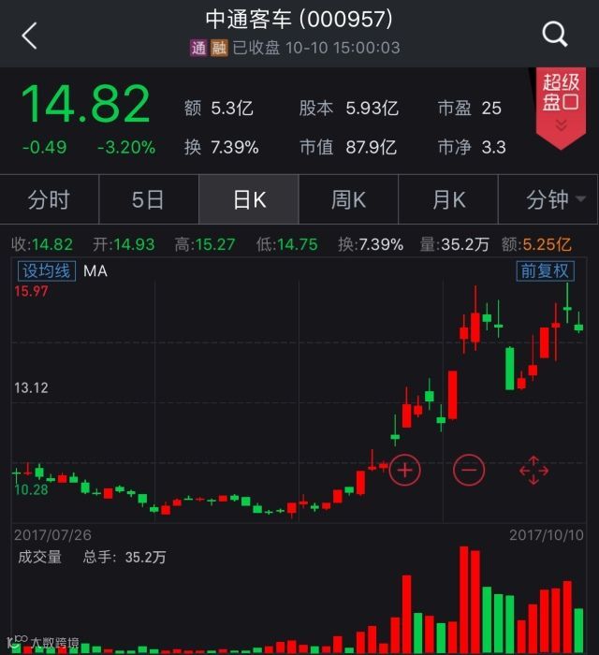Viewport: 599px width, 655px height.
Task: Open the 分钟 dropdown tab
Action: 548,199
